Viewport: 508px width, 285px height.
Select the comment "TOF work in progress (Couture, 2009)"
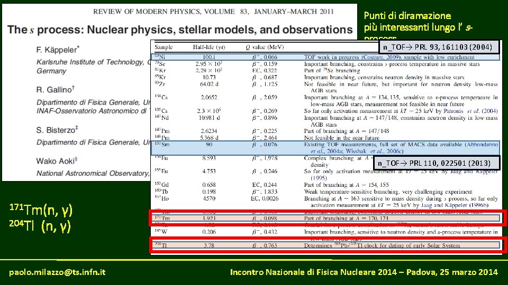pos(389,57)
